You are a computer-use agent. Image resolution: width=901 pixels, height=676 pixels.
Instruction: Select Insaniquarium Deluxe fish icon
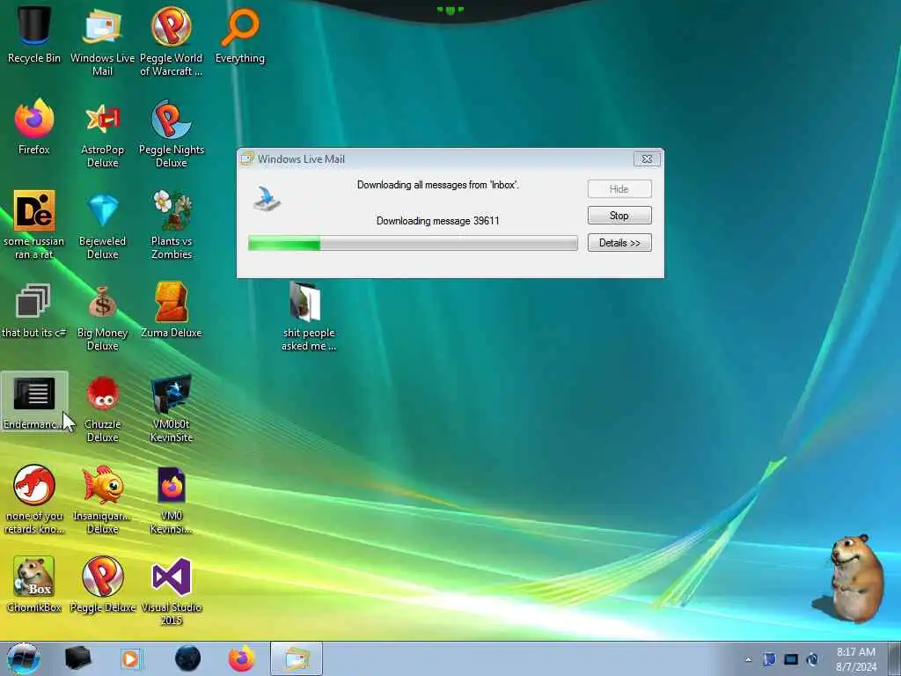[x=102, y=499]
